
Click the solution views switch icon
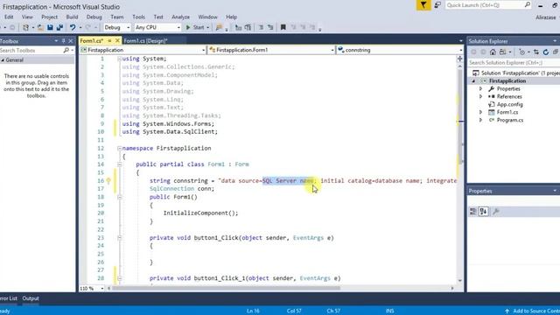(x=503, y=52)
